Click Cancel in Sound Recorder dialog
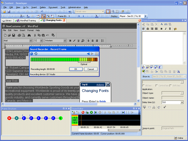 [91, 69]
